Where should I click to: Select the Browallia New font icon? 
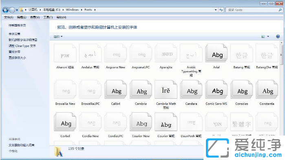coord(65,89)
